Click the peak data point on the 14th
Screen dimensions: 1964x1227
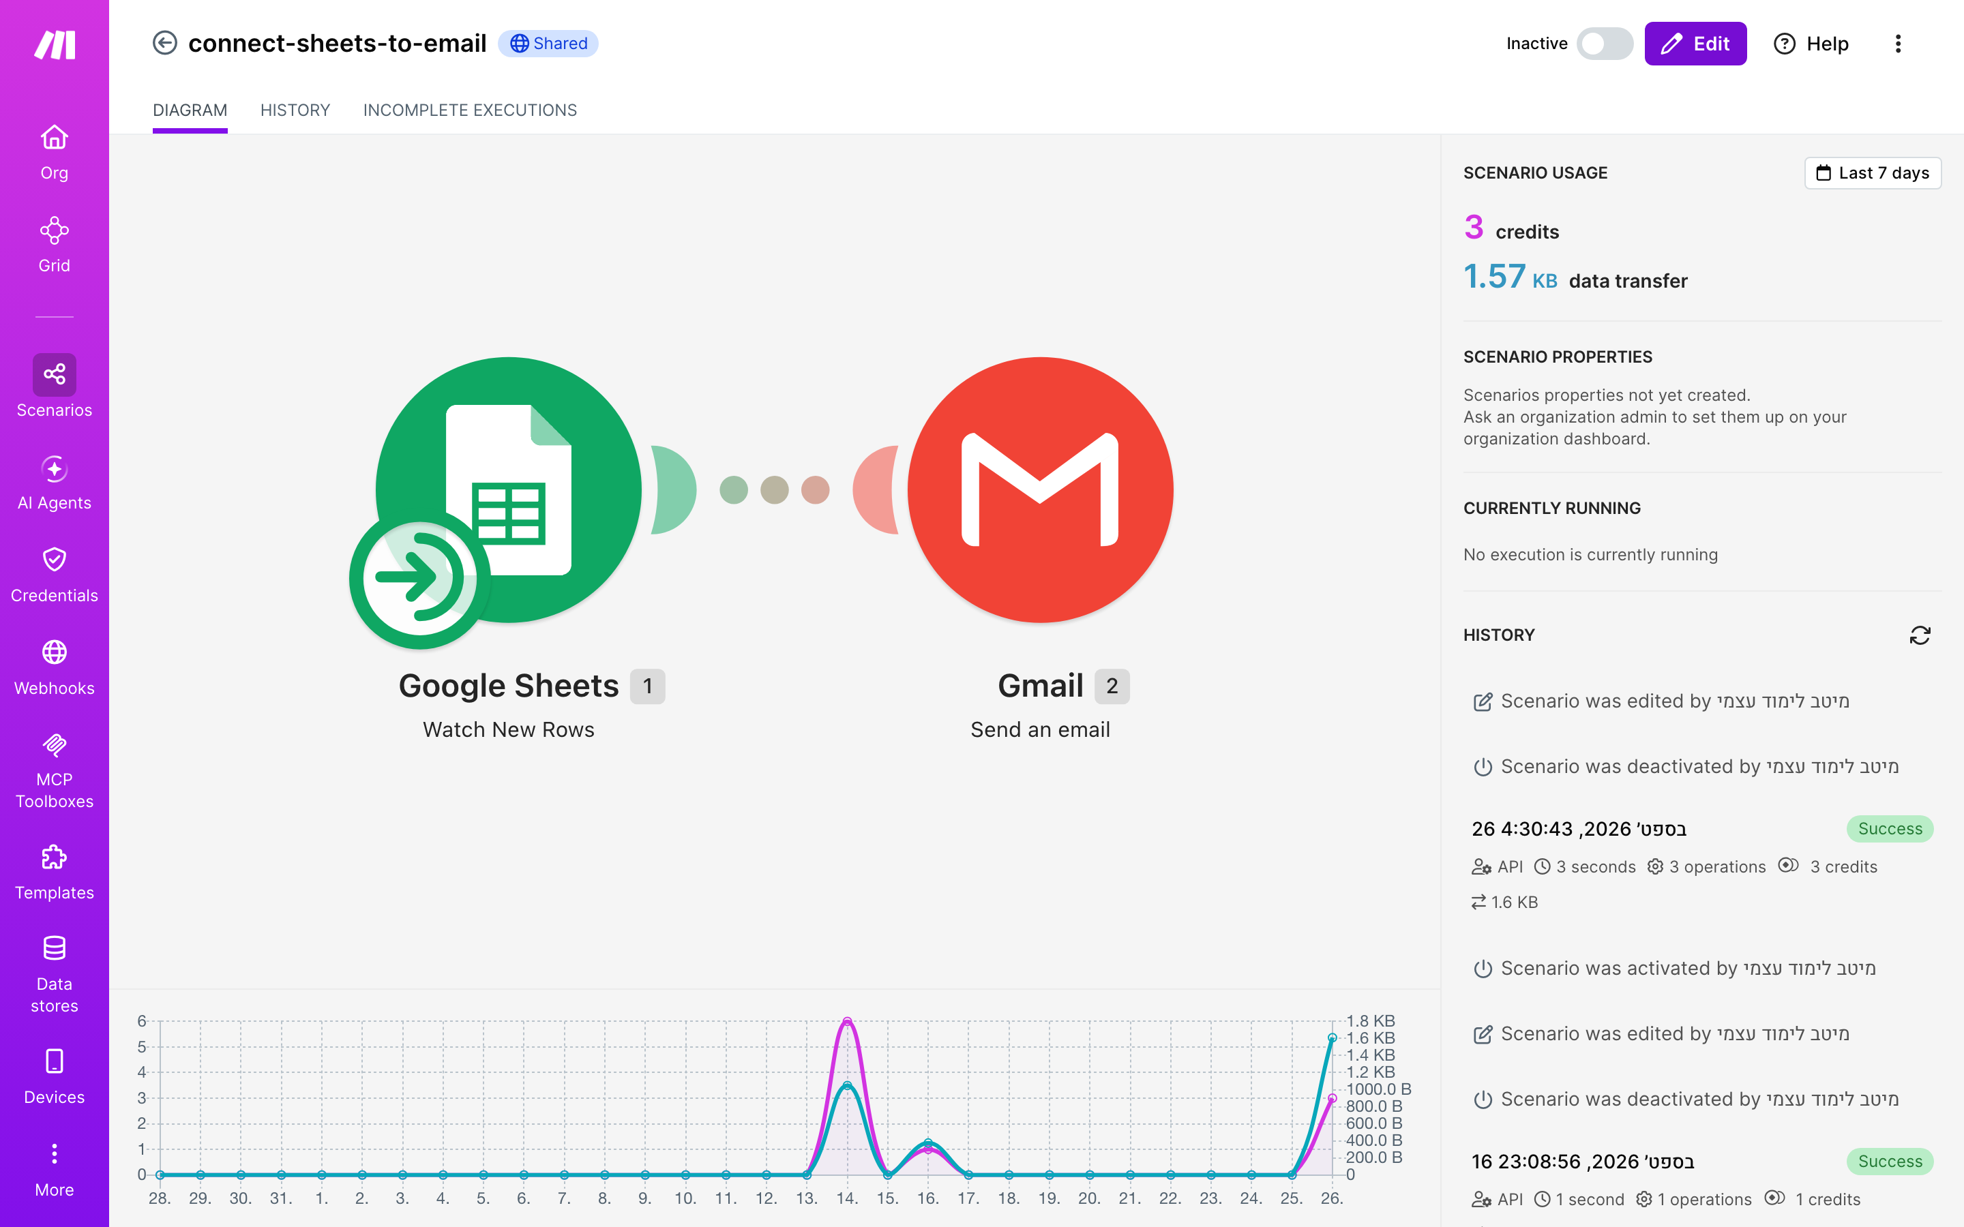tap(847, 1022)
